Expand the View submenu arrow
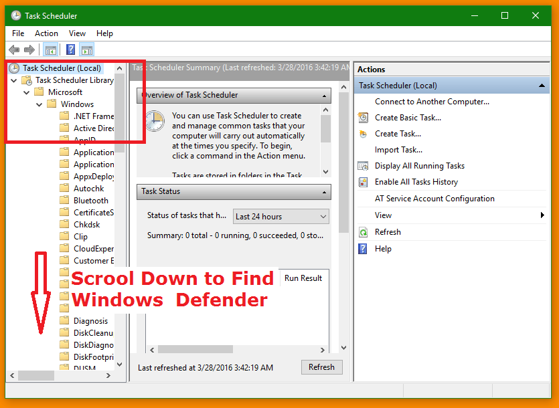Screen dimensions: 559x408 point(542,215)
